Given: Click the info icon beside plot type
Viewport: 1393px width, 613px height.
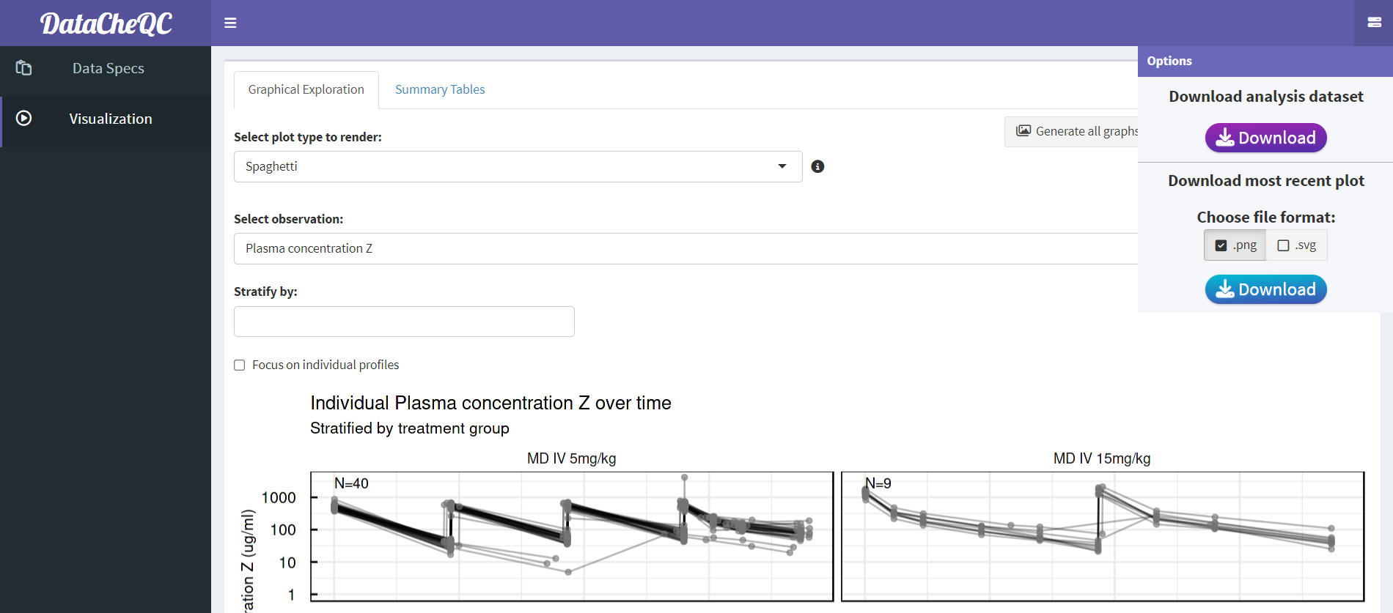Looking at the screenshot, I should tap(817, 166).
